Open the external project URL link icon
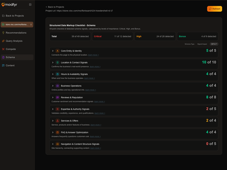The height and width of the screenshot is (170, 227). pos(112,11)
